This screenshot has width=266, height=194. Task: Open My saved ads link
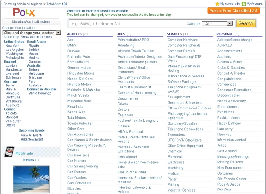pos(230,4)
